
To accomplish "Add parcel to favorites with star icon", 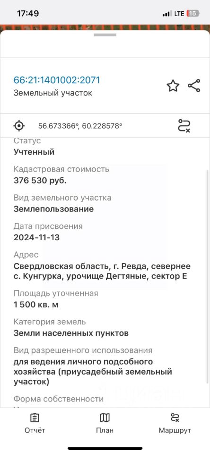I will (173, 86).
